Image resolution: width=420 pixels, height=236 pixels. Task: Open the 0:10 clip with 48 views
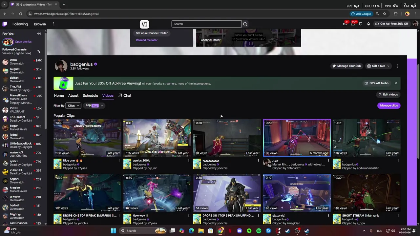point(297,193)
